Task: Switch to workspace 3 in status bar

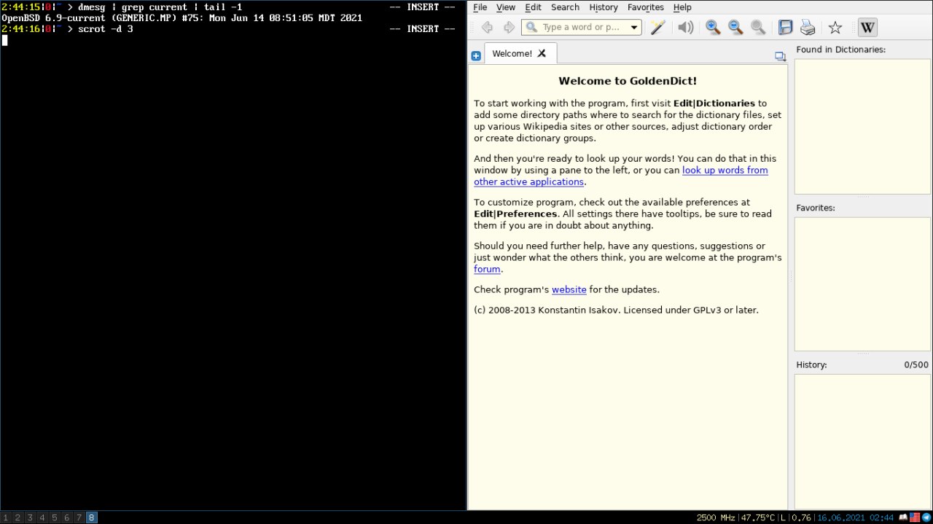Action: (x=30, y=517)
